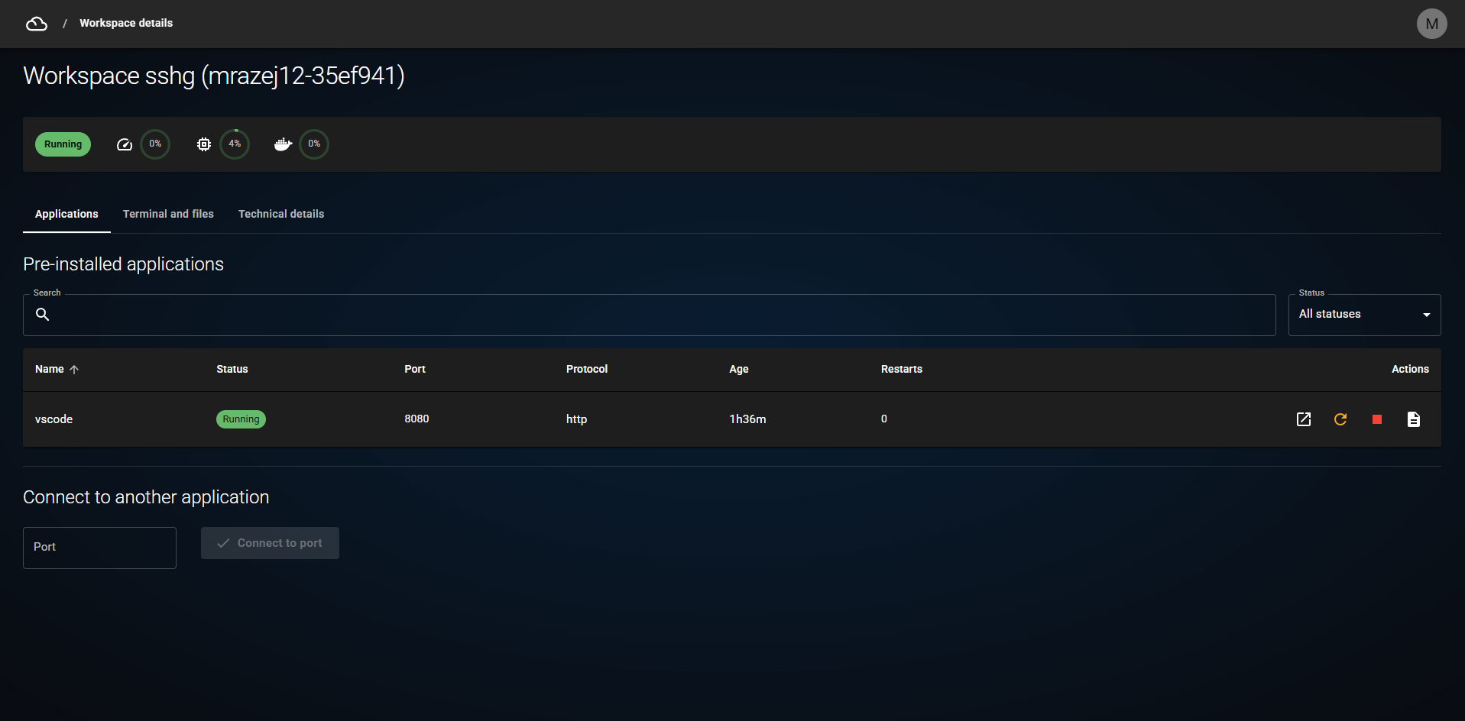Click the Actions column header
The image size is (1465, 721).
pos(1410,369)
